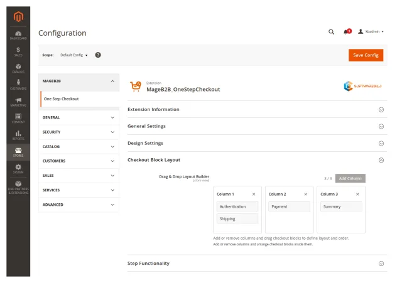Expand the SERVICES config section
The height and width of the screenshot is (283, 402).
click(x=79, y=190)
